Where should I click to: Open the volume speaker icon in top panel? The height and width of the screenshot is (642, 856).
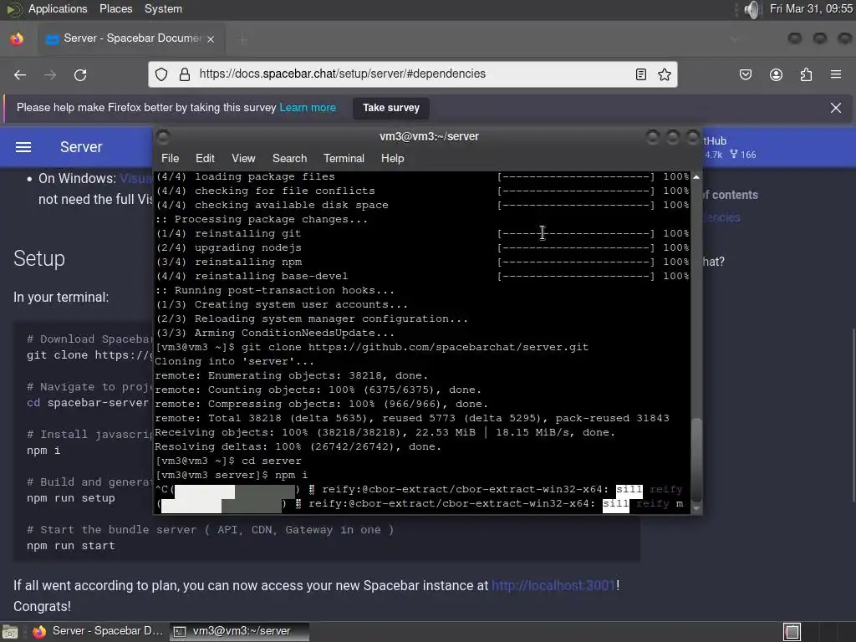coord(752,9)
